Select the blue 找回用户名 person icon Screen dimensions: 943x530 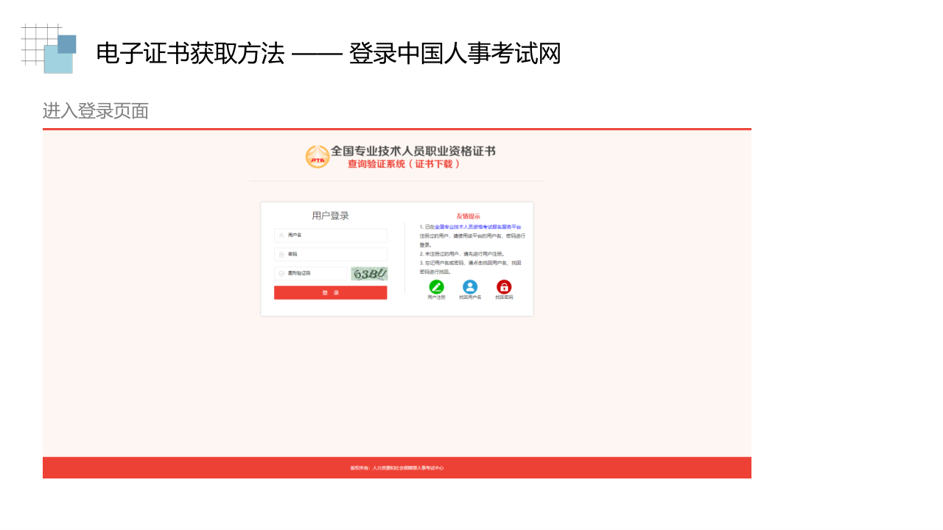[x=470, y=286]
